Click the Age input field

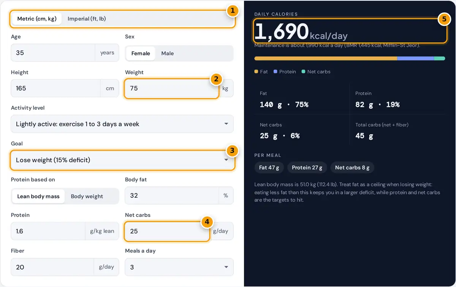(x=53, y=53)
